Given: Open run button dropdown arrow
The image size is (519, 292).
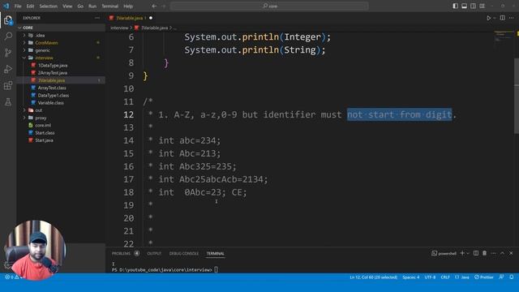Looking at the screenshot, I should (494, 18).
